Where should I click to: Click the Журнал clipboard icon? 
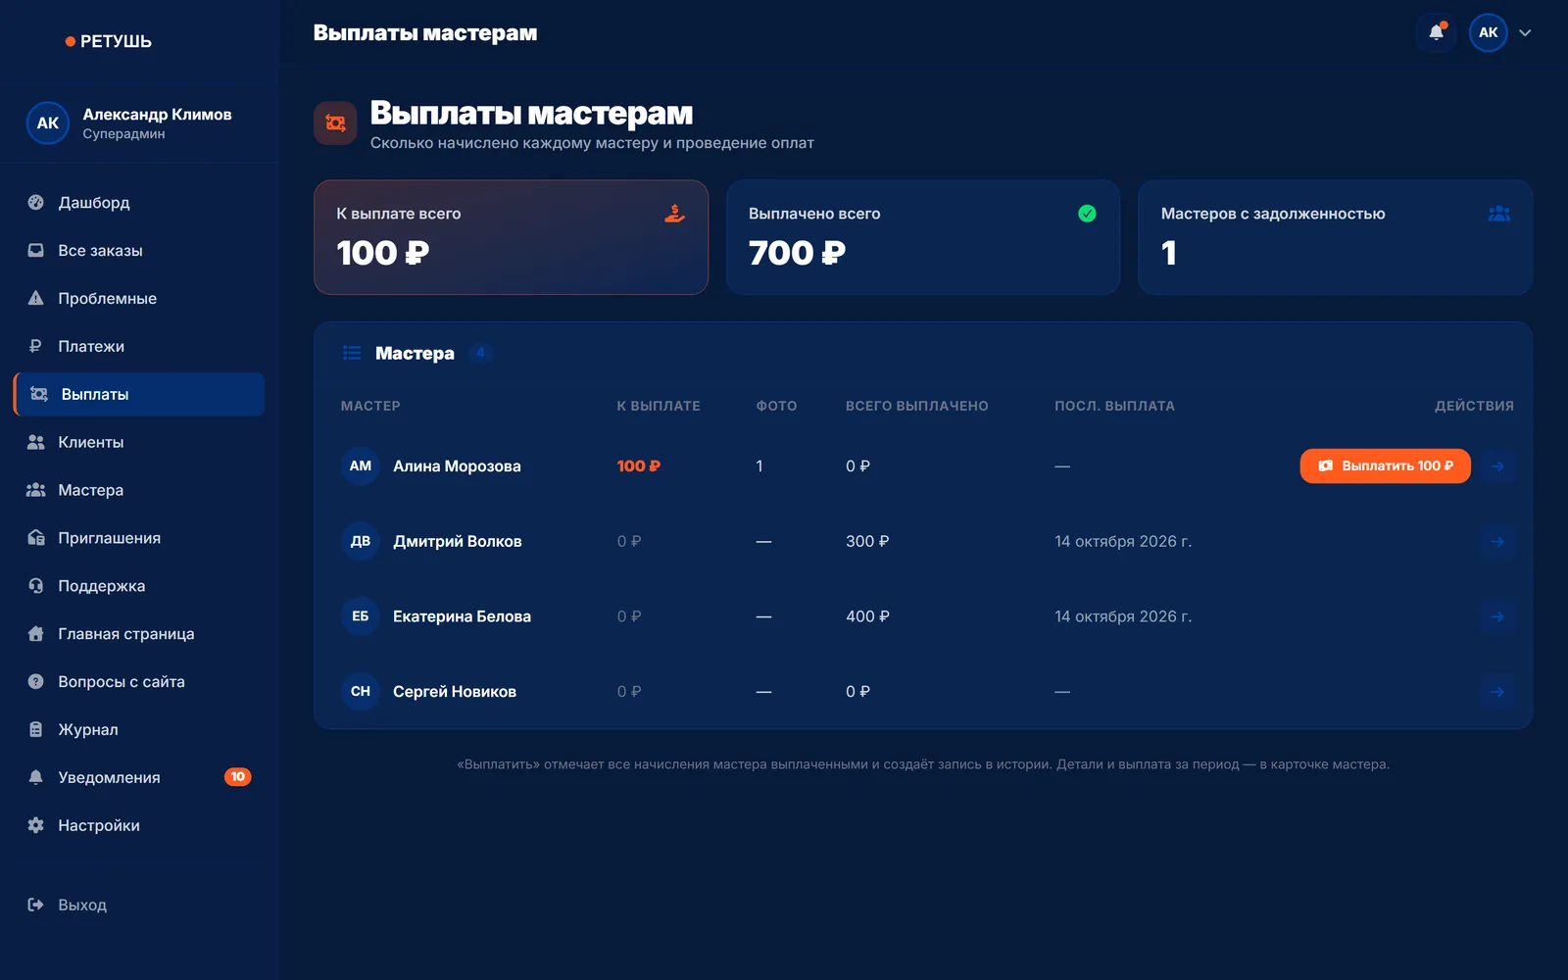coord(36,730)
